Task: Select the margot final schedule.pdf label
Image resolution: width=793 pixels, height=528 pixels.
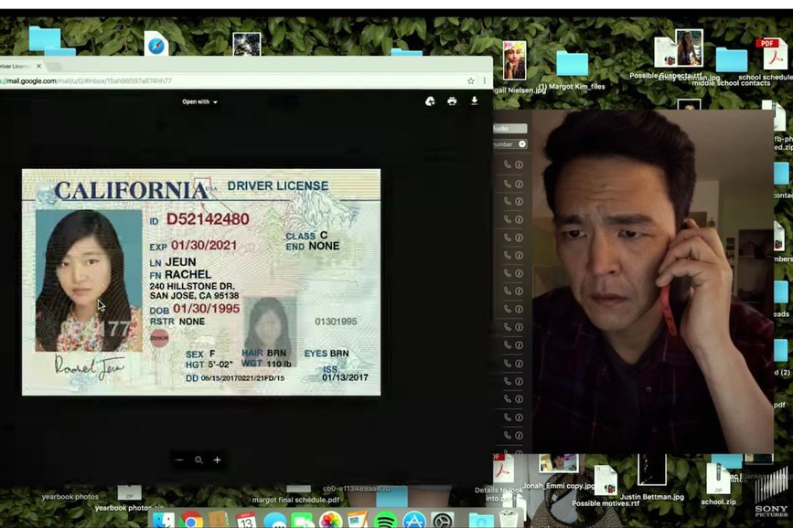Action: coord(295,500)
